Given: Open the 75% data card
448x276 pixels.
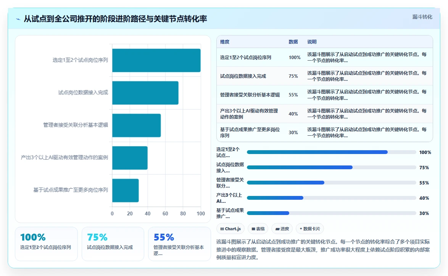Looking at the screenshot, I should 113,244.
